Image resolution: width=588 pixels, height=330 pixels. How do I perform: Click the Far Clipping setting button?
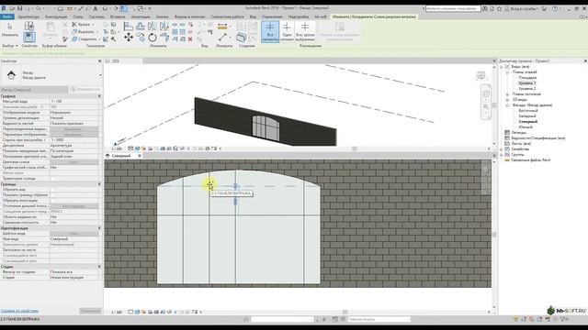(x=74, y=206)
